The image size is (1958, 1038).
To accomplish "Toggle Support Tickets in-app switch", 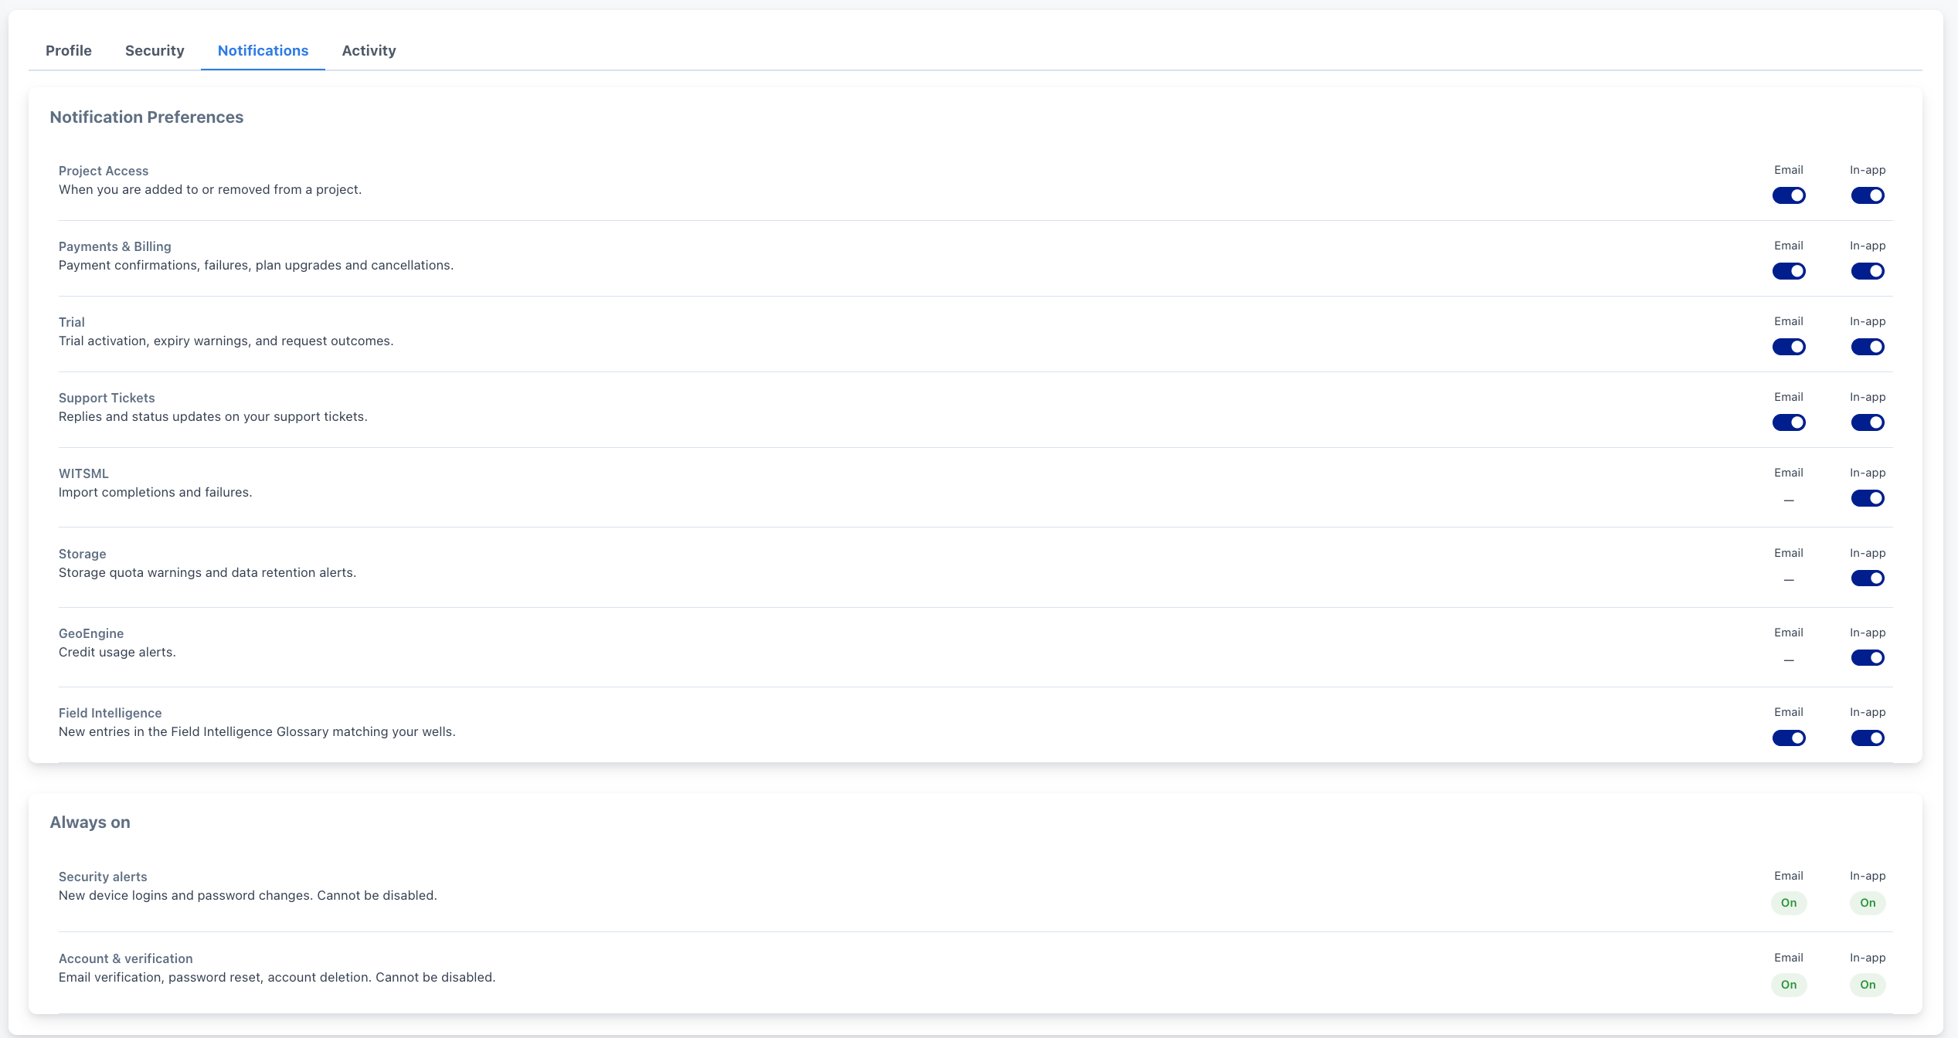I will 1868,422.
